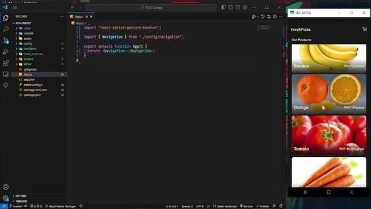Open the Extensions view
371x209 pixels.
pyautogui.click(x=5, y=63)
